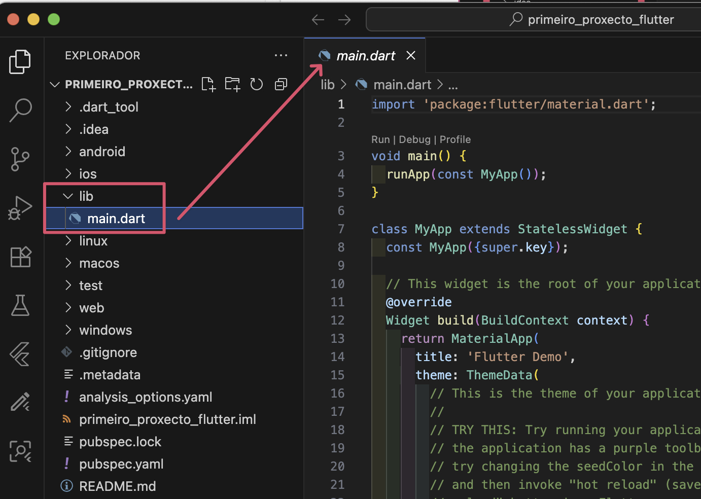This screenshot has width=701, height=499.
Task: Open the Source Control view
Action: [20, 159]
